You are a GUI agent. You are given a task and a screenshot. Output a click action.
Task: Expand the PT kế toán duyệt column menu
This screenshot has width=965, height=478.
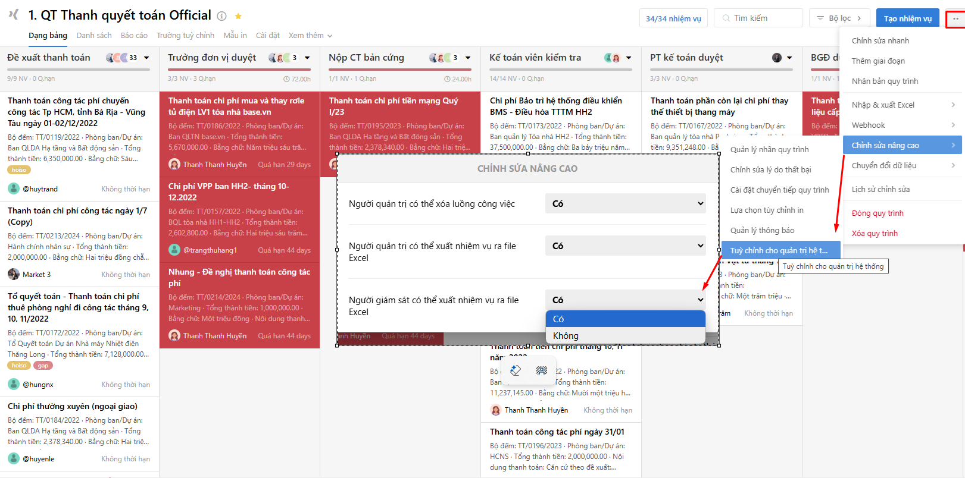(x=789, y=58)
